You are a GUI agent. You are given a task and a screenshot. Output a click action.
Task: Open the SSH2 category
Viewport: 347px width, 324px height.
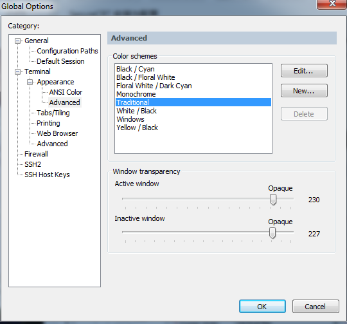[33, 164]
